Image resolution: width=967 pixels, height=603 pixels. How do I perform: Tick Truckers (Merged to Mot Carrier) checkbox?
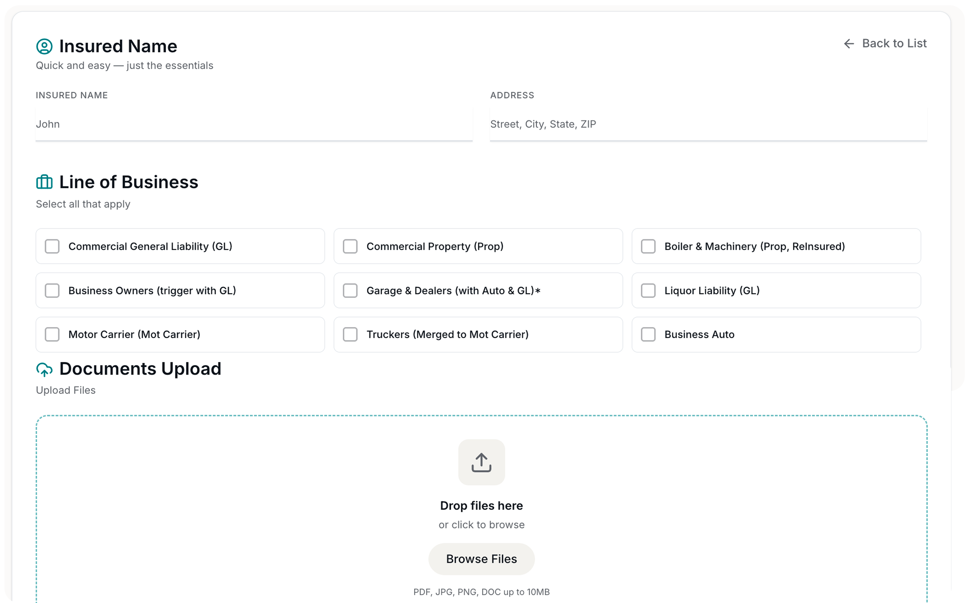point(350,334)
